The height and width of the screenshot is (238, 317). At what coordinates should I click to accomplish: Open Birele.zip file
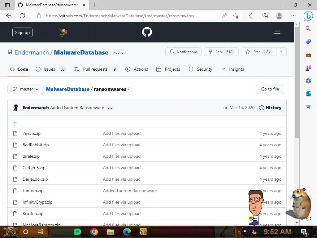click(x=31, y=156)
